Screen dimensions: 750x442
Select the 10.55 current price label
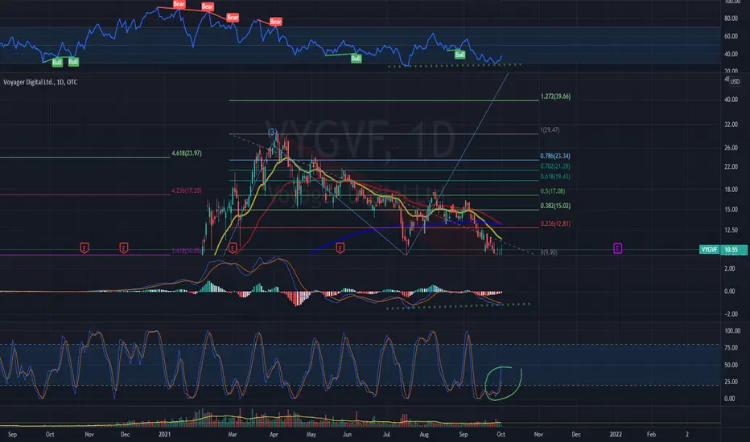click(734, 249)
